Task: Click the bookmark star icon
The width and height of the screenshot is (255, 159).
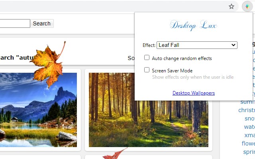Action: click(x=231, y=6)
